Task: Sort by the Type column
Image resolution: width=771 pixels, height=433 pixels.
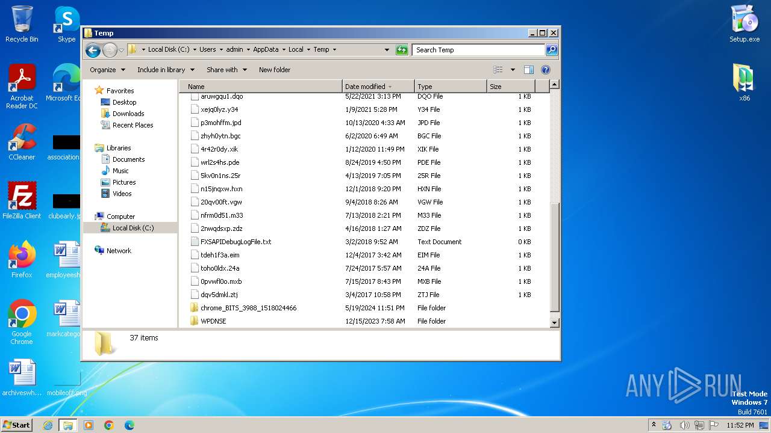Action: pos(451,87)
